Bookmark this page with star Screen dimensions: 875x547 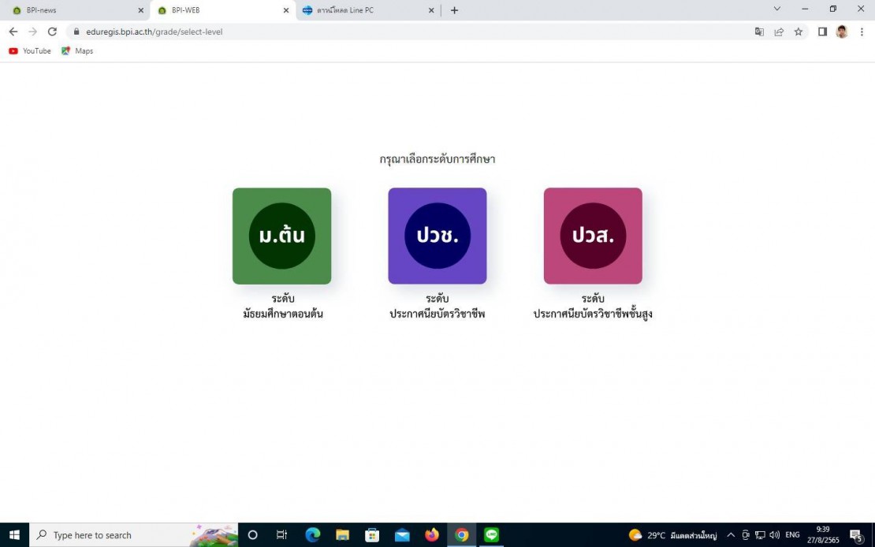(x=799, y=32)
